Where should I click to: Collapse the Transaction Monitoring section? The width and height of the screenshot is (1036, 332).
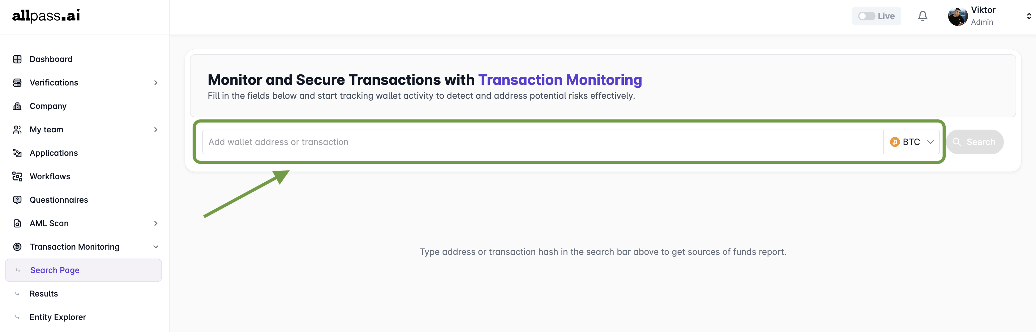(x=156, y=247)
